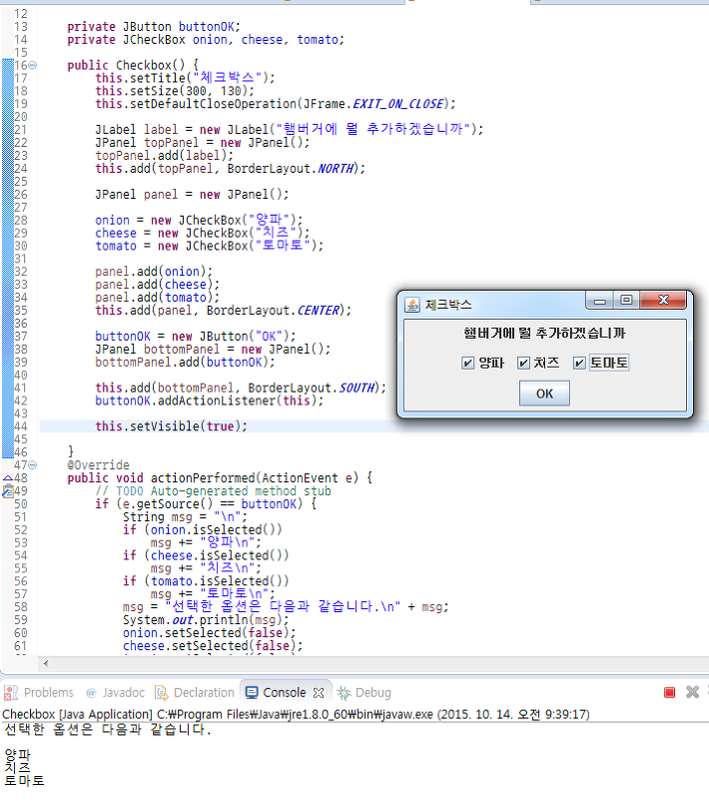
Task: Click the System.out.println(msg) line
Action: point(206,620)
